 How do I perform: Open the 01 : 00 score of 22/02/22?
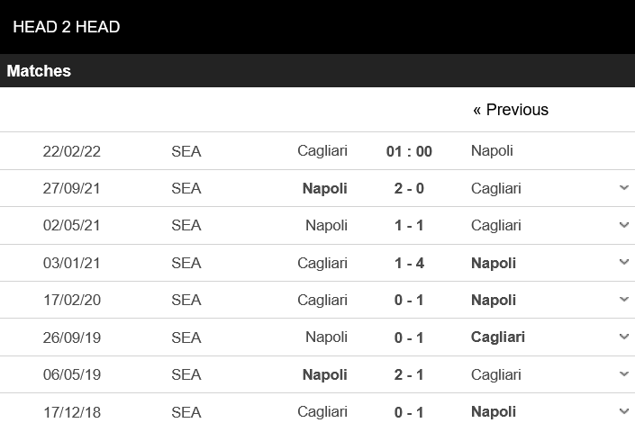[x=409, y=151]
